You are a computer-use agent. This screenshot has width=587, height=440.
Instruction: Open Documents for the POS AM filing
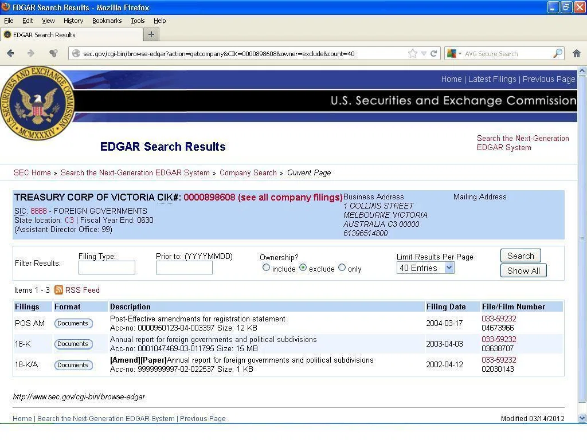pos(73,323)
